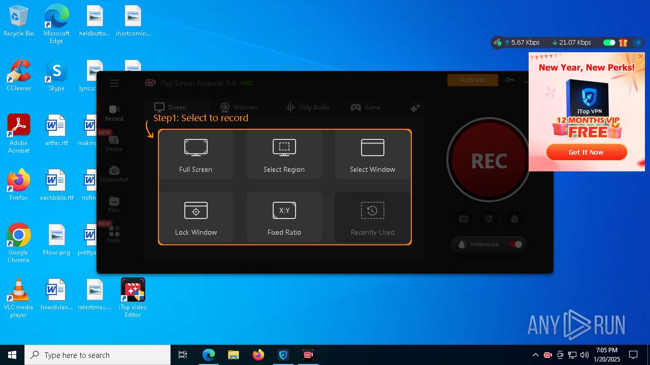Choose Fixed Ratio recording mode
Viewport: 650px width, 365px height.
[x=284, y=217]
